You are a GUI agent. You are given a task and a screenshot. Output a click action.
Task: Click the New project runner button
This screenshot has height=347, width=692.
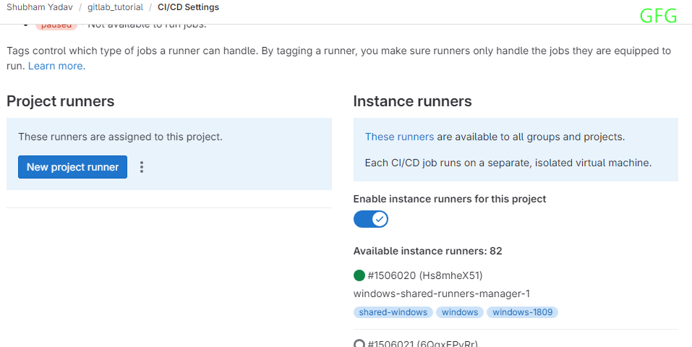coord(72,167)
